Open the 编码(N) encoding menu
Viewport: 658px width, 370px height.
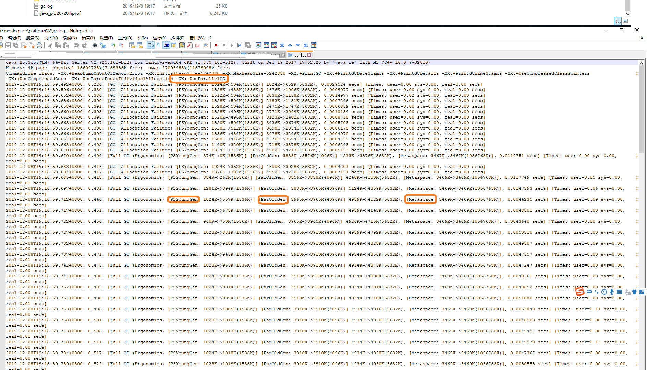[x=70, y=38]
